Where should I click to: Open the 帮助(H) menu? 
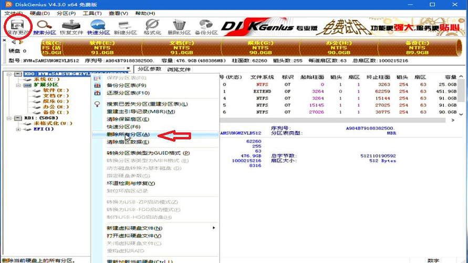(145, 14)
